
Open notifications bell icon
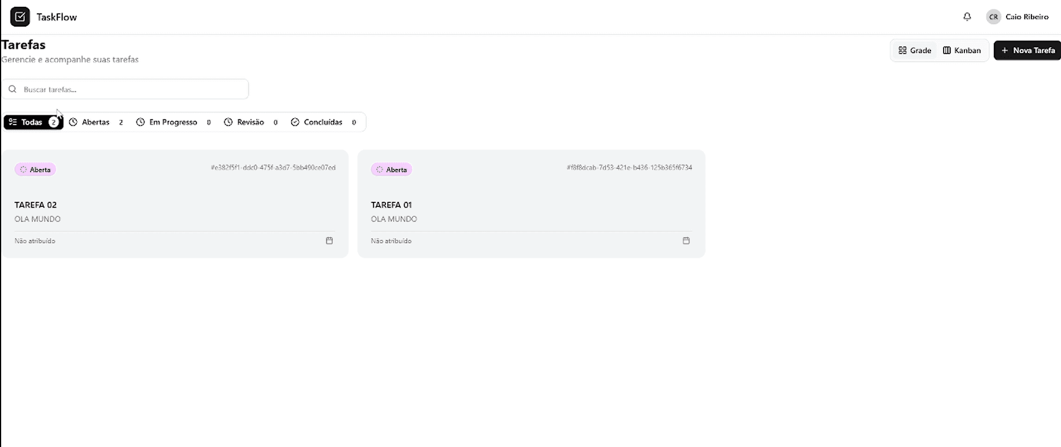point(967,17)
